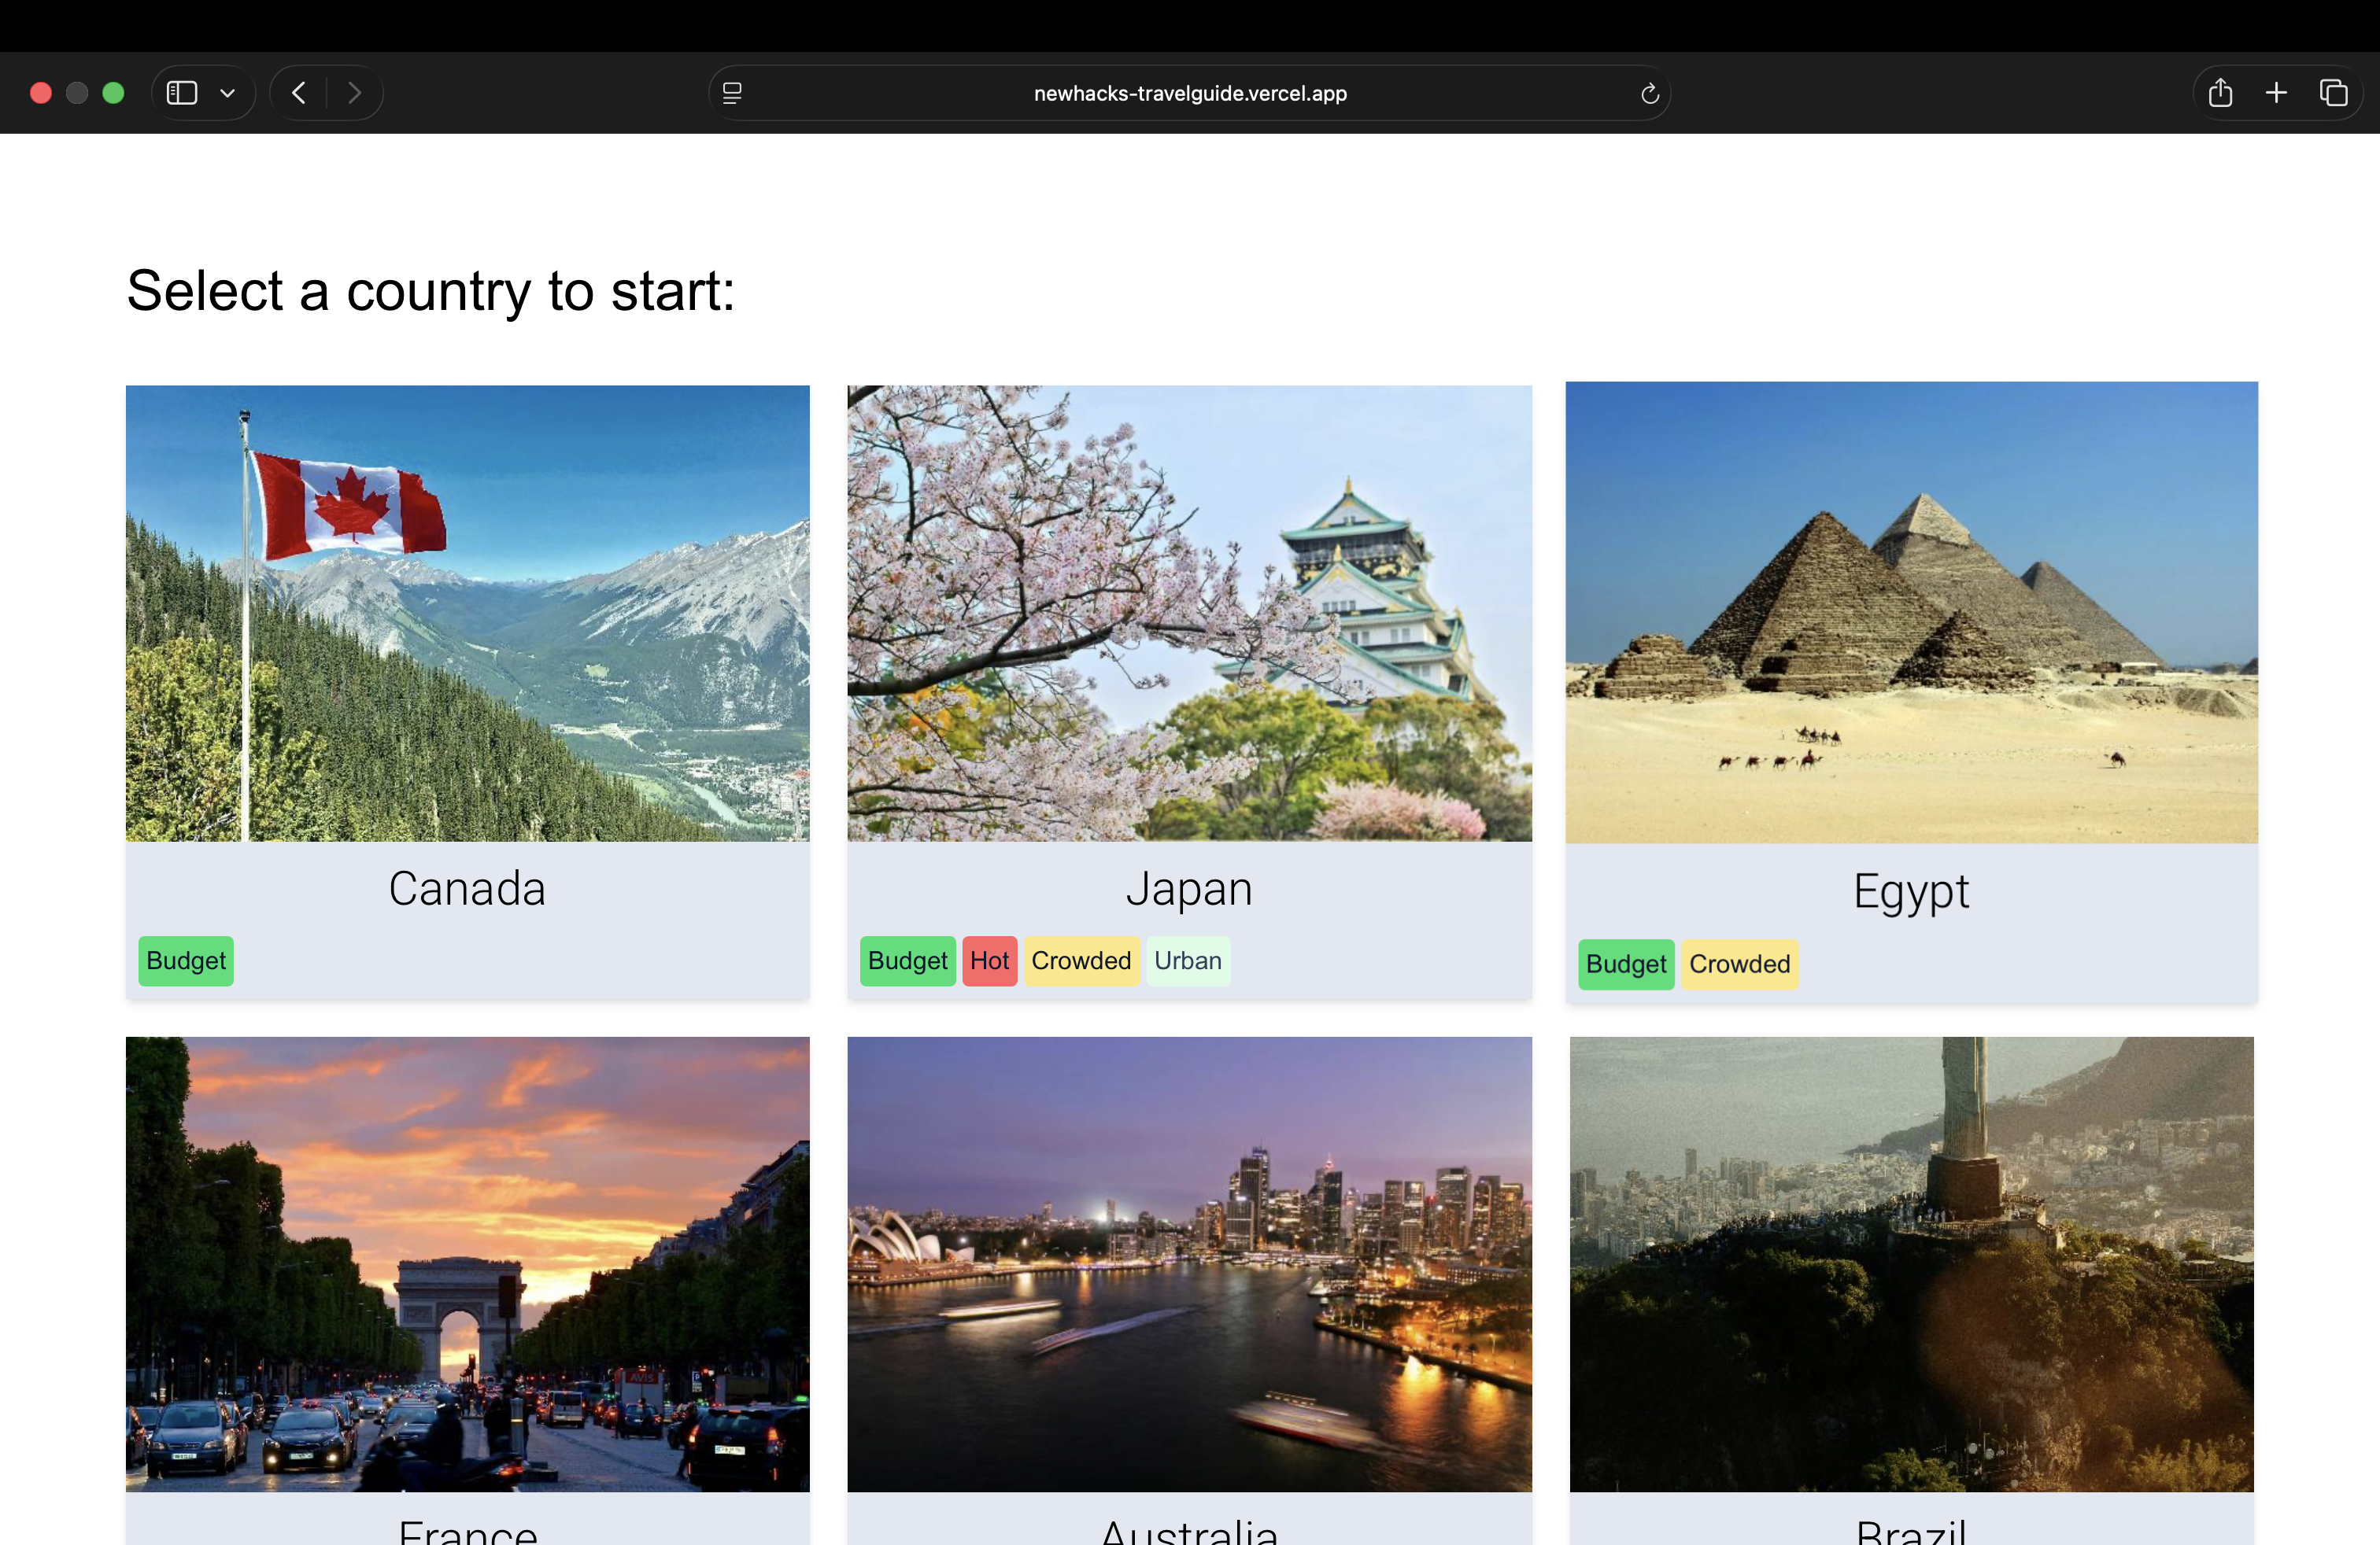This screenshot has height=1545, width=2380.
Task: Open the France Arc de Triomphe photo
Action: point(467,1263)
